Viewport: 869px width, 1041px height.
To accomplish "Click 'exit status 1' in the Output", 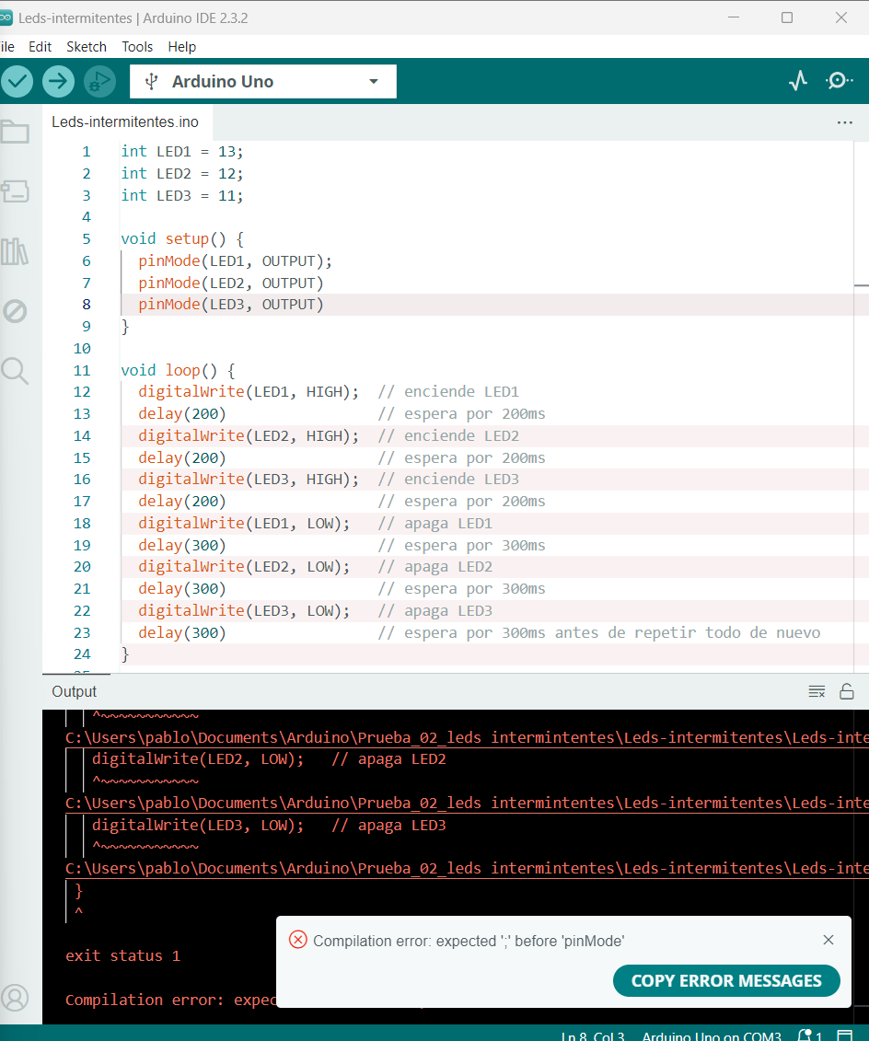I will click(122, 955).
